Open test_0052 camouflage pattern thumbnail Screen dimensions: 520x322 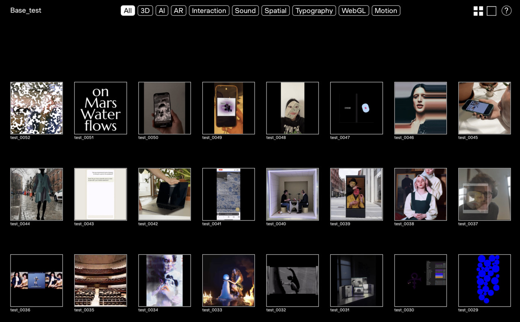pyautogui.click(x=37, y=108)
